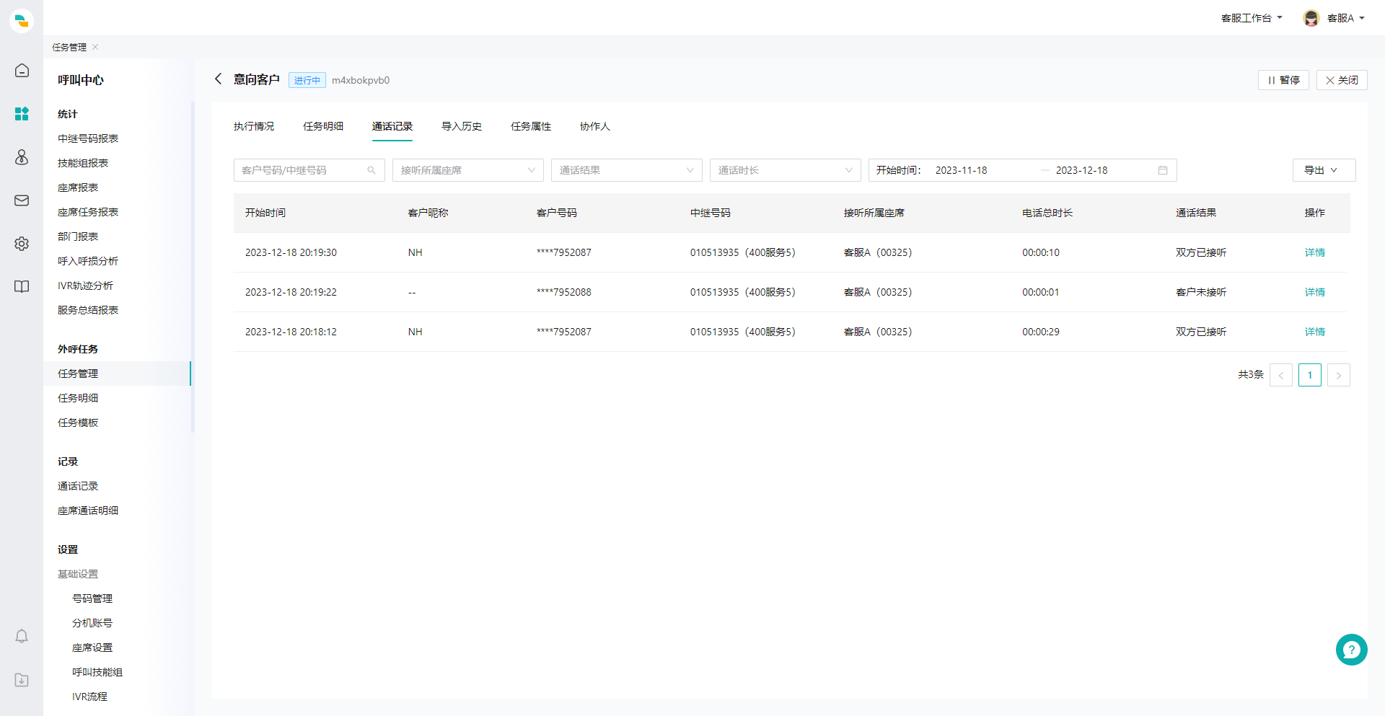This screenshot has height=716, width=1385.
Task: Open 中继号码报表 in sidebar
Action: tap(88, 138)
